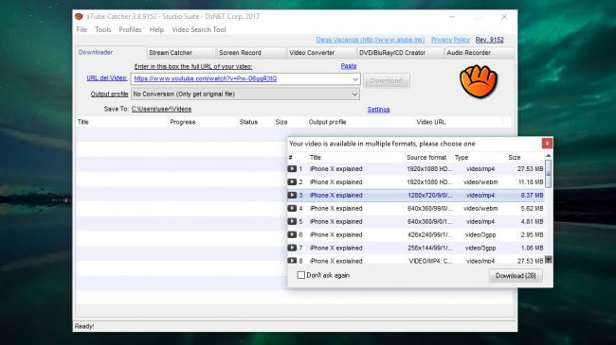
Task: Enable the Don't ask again checkbox
Action: 301,275
